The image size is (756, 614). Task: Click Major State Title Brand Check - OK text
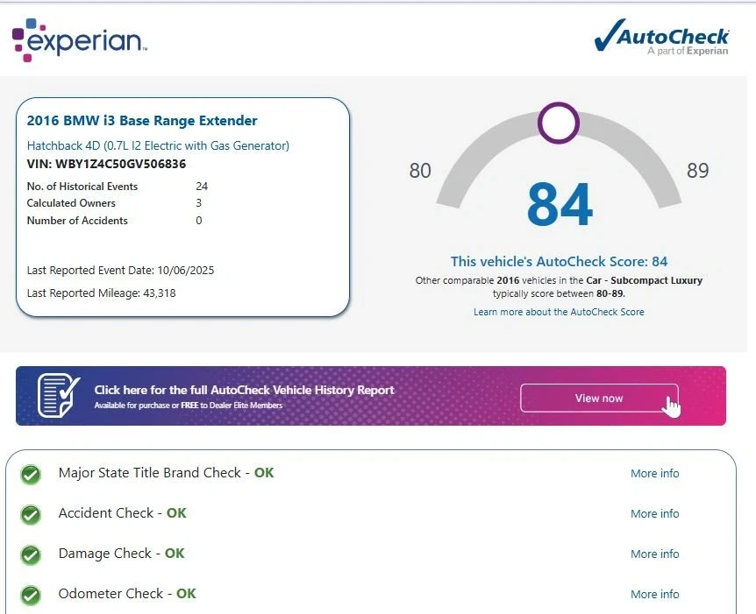[x=166, y=473]
